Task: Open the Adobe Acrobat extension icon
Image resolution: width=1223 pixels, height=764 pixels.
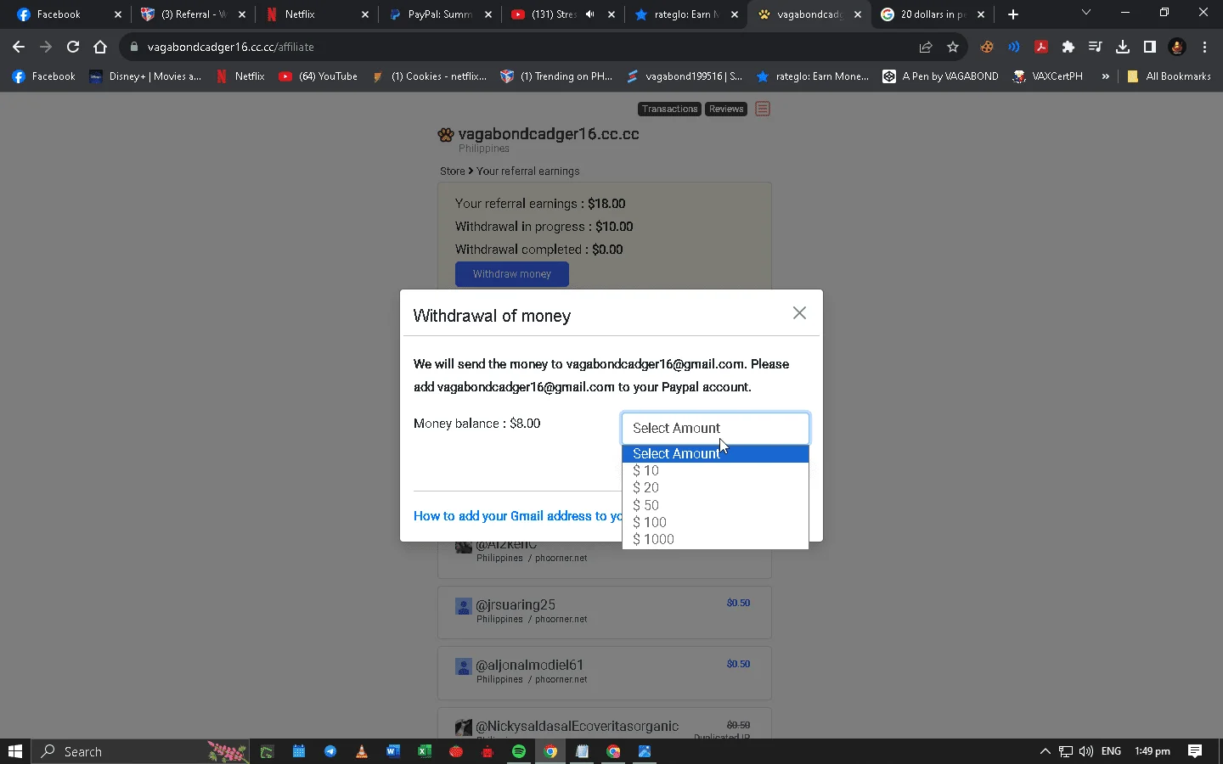Action: [x=1041, y=47]
